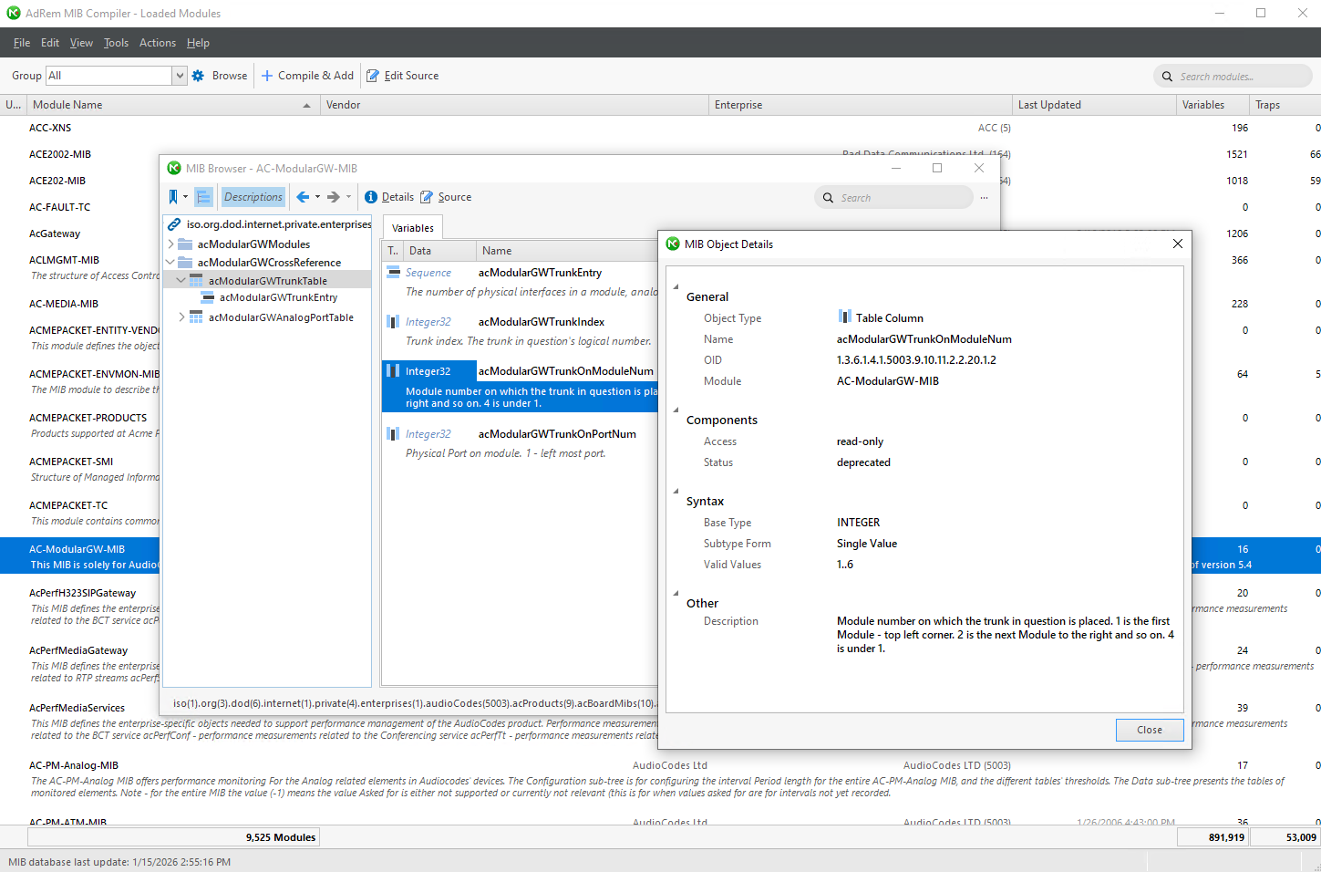Open the back-history dropdown arrow
This screenshot has width=1321, height=872.
pyautogui.click(x=317, y=197)
